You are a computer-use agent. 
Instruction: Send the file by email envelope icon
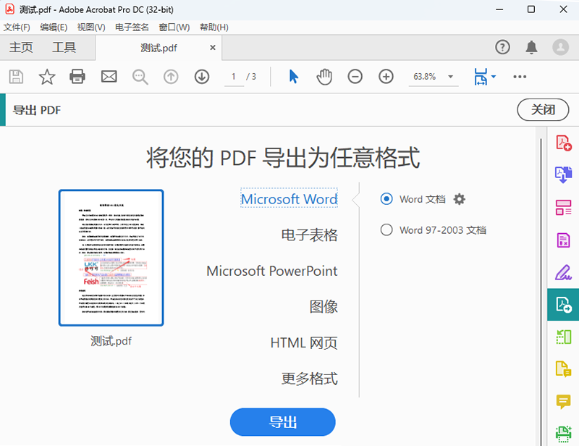[x=109, y=77]
